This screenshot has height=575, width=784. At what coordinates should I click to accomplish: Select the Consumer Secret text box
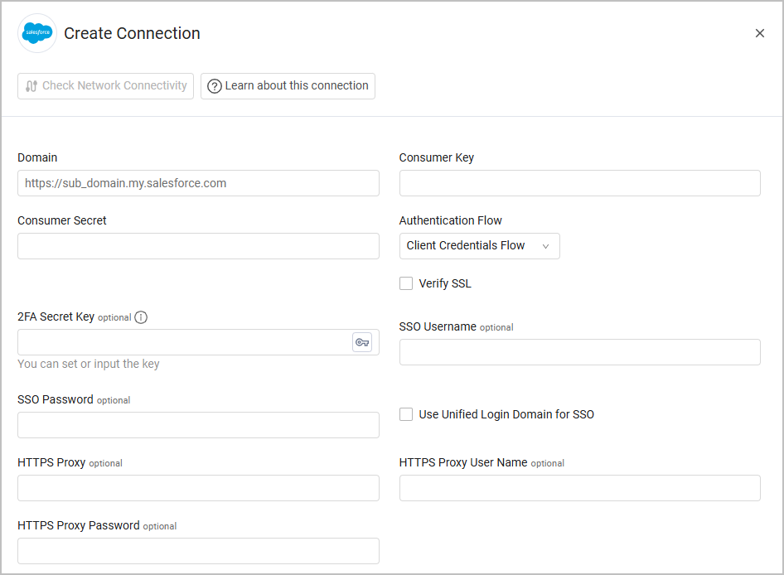pos(198,246)
